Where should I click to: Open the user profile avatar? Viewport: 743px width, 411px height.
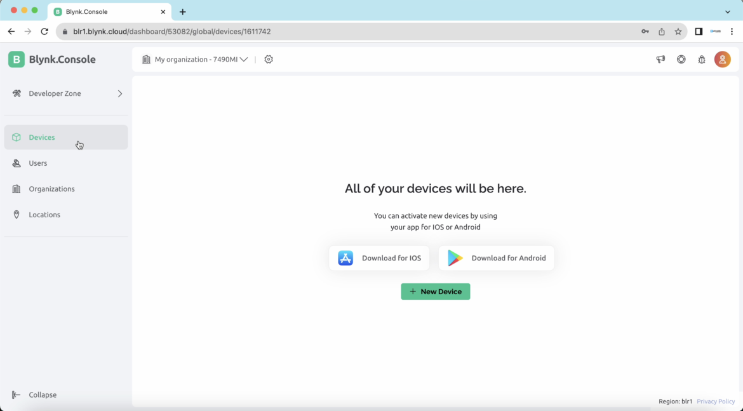[x=722, y=59]
